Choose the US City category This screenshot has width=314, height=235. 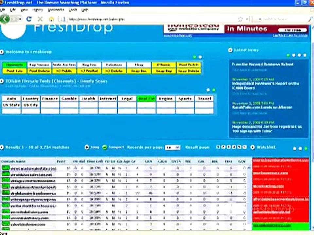coord(31,105)
